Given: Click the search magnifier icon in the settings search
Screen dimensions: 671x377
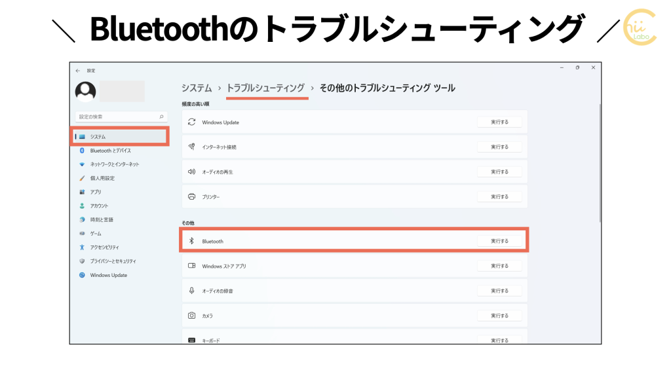Looking at the screenshot, I should pyautogui.click(x=161, y=117).
